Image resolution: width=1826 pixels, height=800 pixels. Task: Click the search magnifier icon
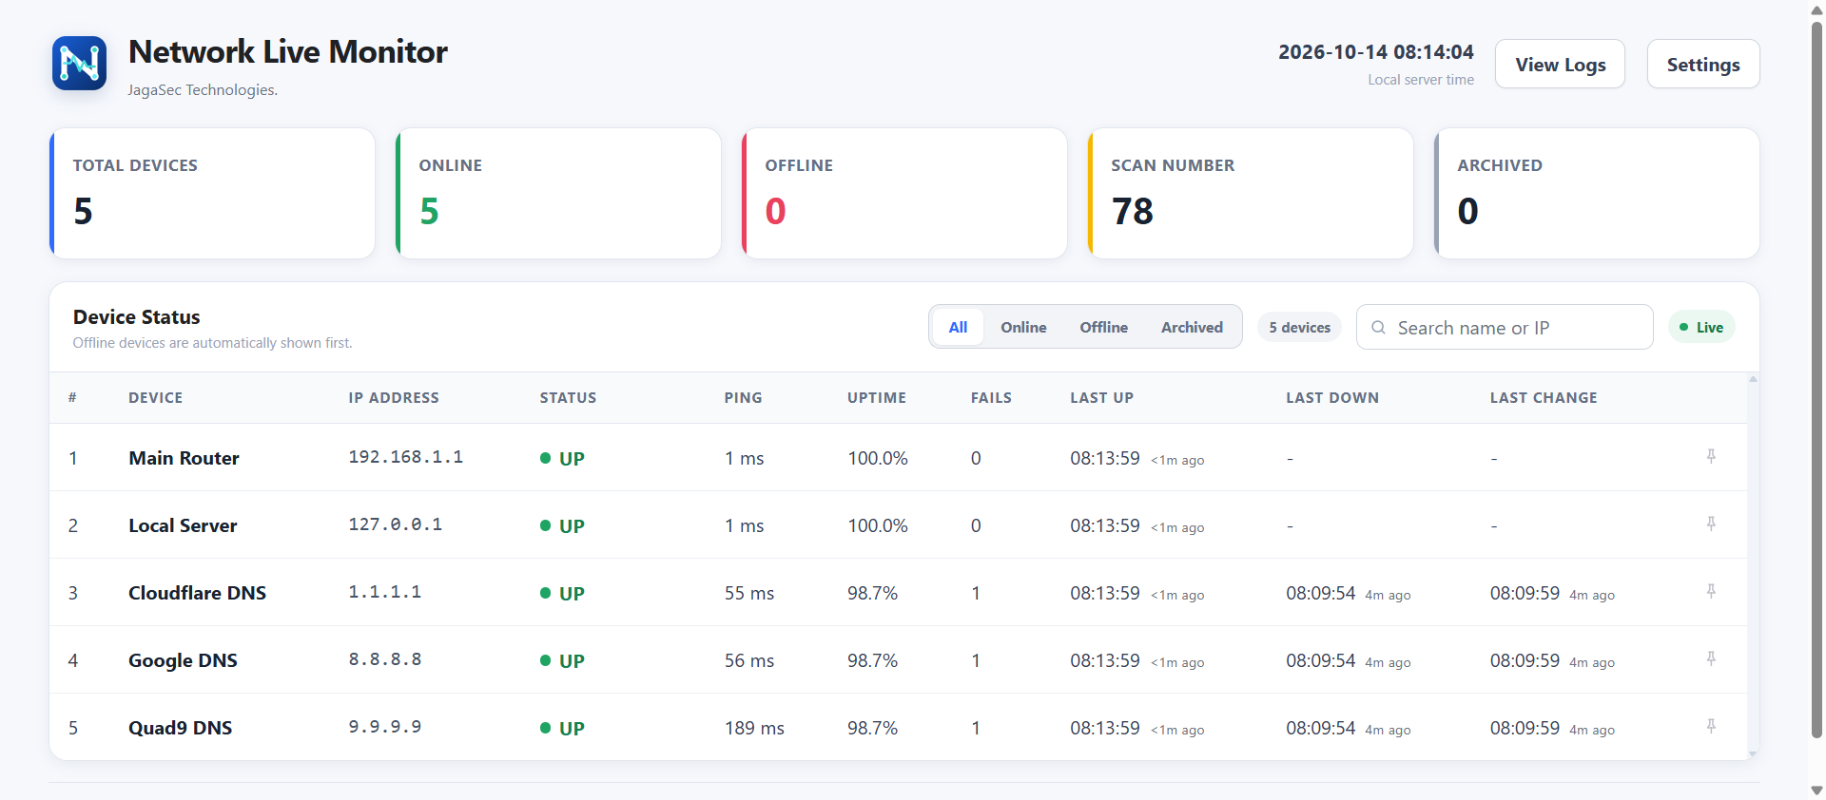[x=1378, y=328]
